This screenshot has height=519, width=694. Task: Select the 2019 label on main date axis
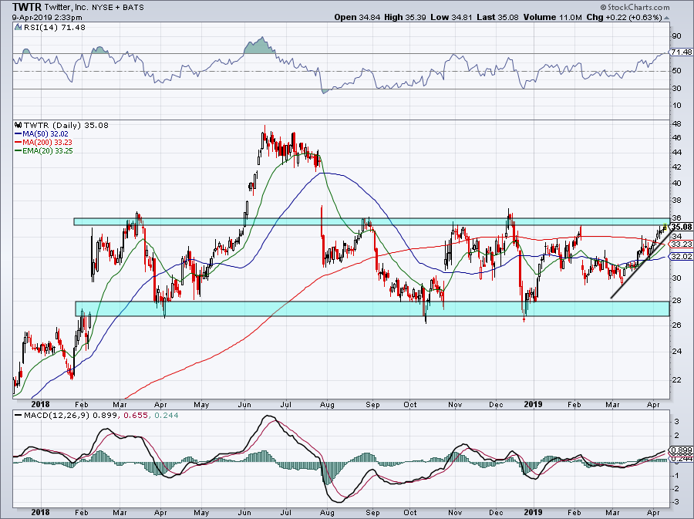pyautogui.click(x=531, y=403)
